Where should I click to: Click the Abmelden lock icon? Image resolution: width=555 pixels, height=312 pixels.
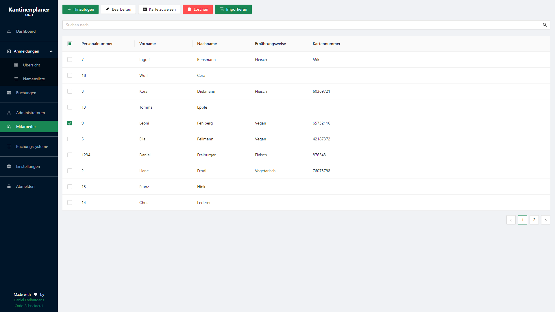click(x=9, y=186)
